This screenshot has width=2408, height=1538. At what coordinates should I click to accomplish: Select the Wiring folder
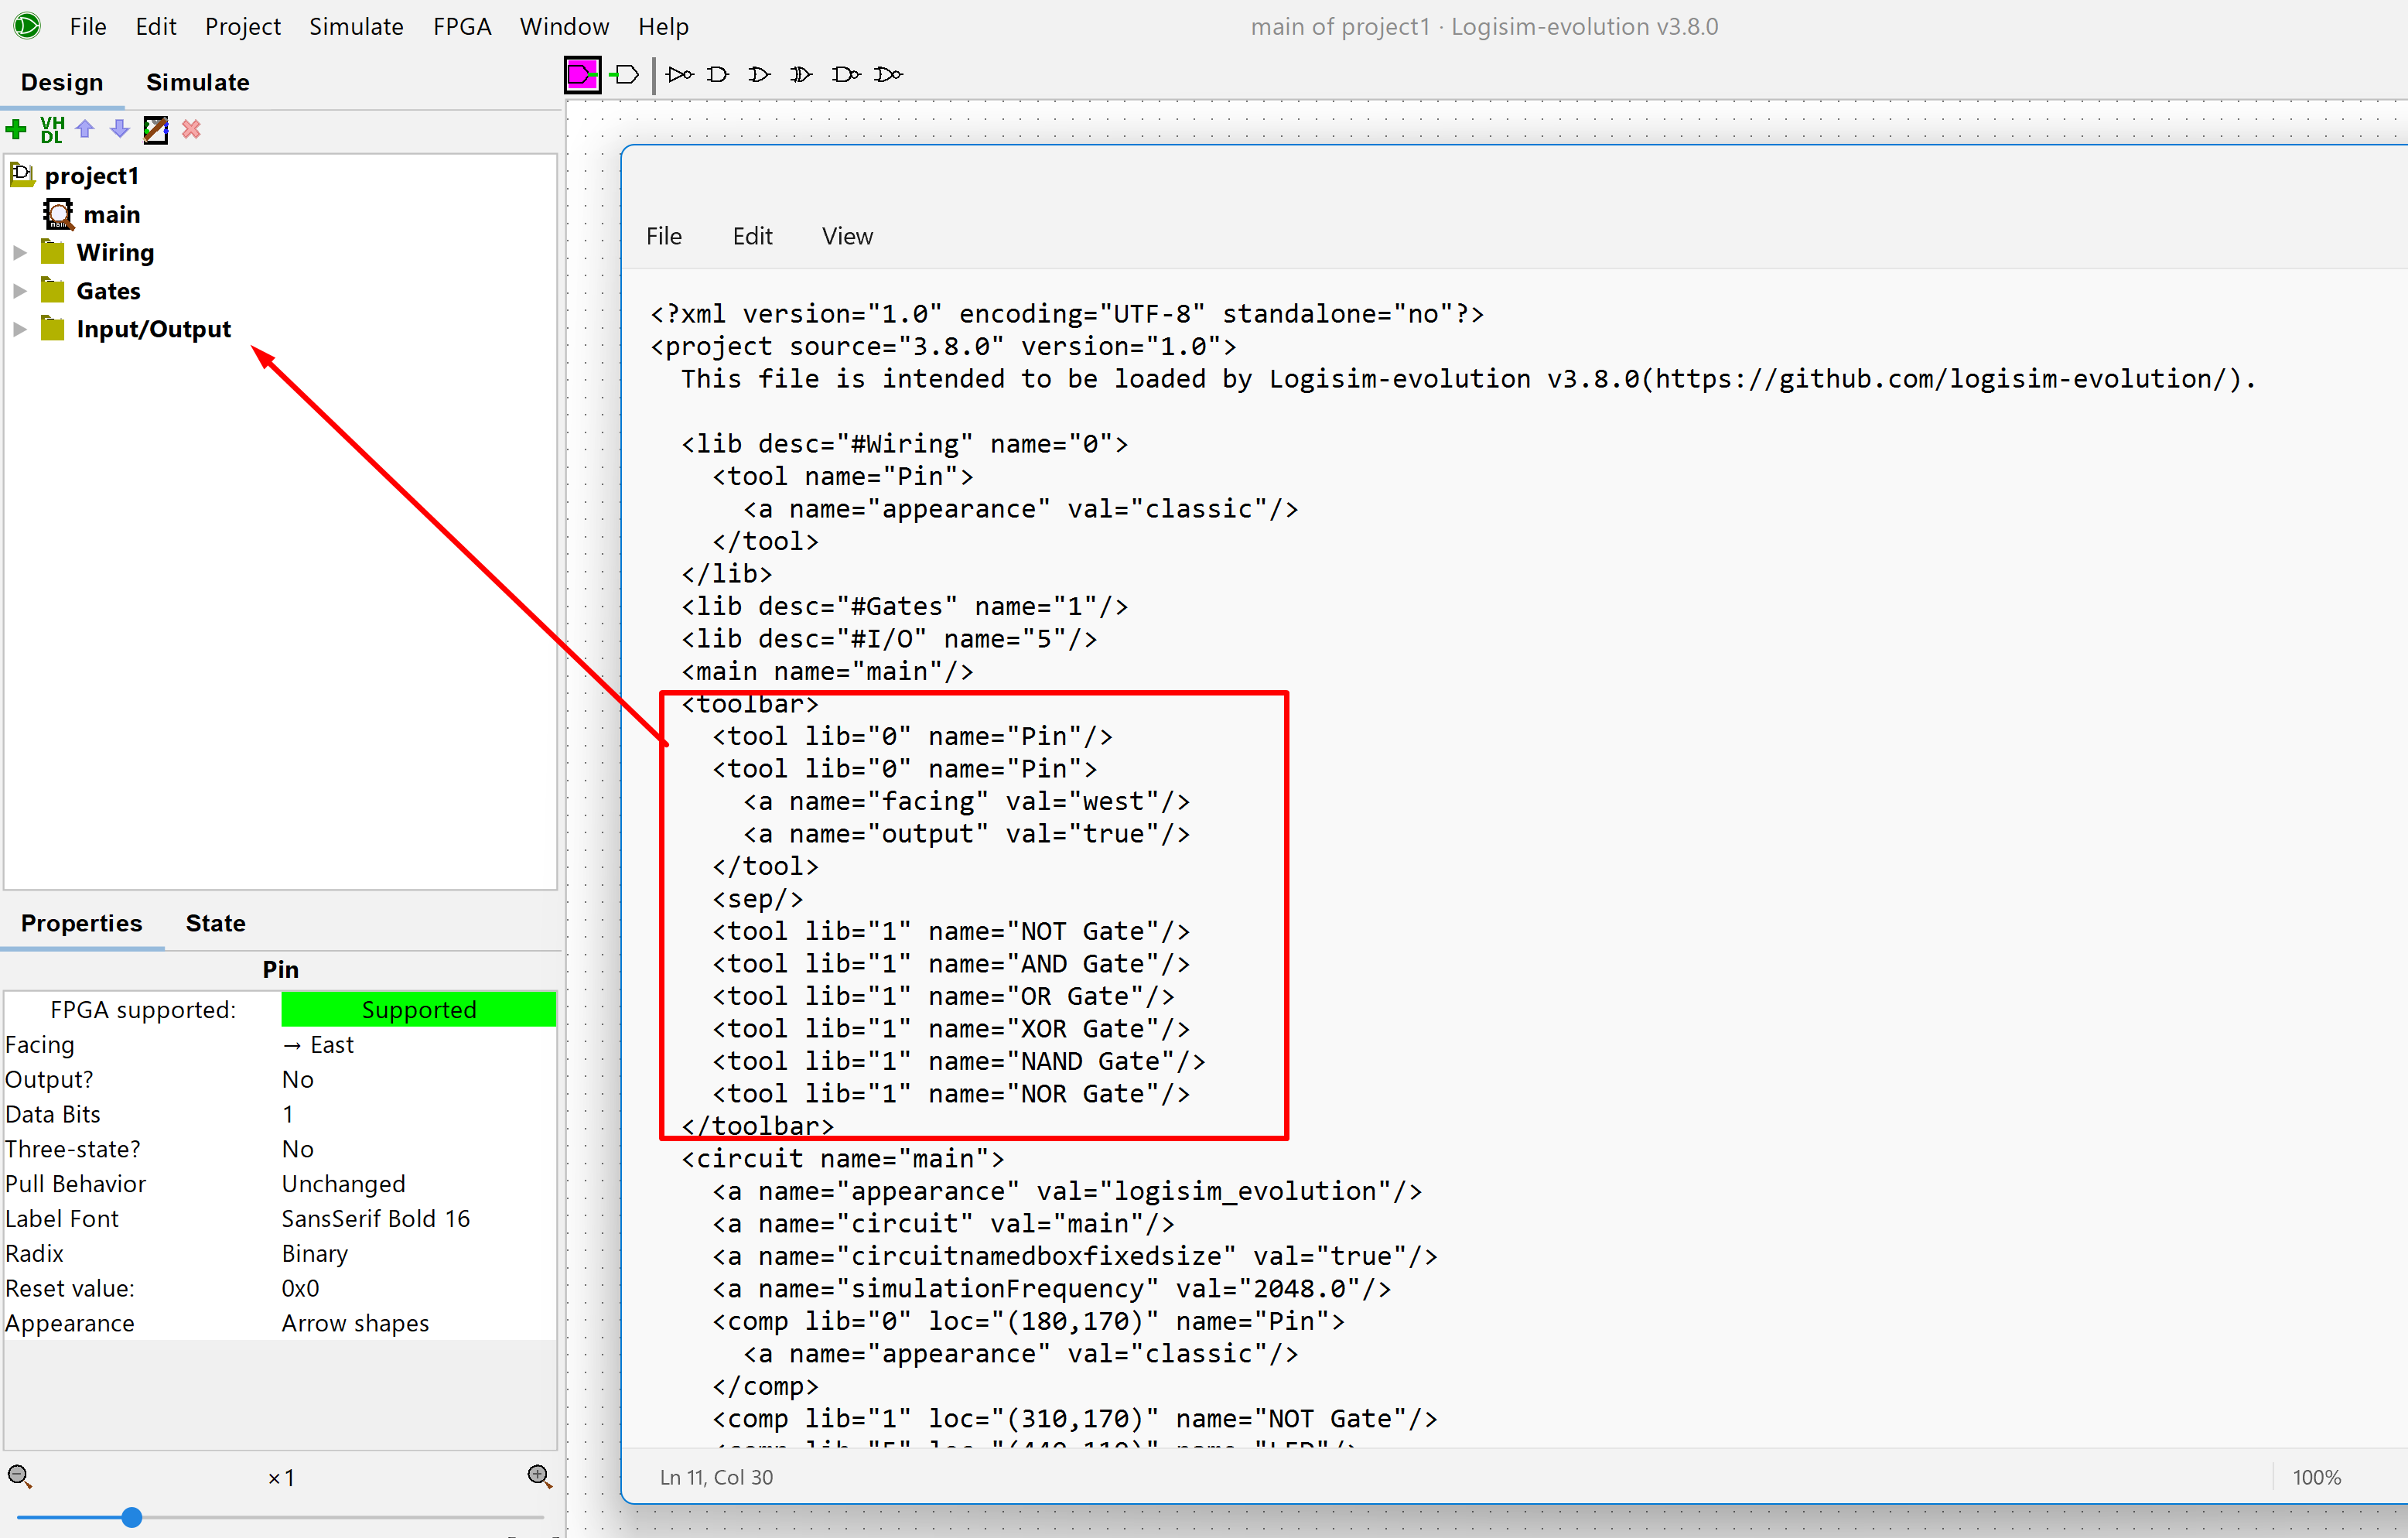115,253
